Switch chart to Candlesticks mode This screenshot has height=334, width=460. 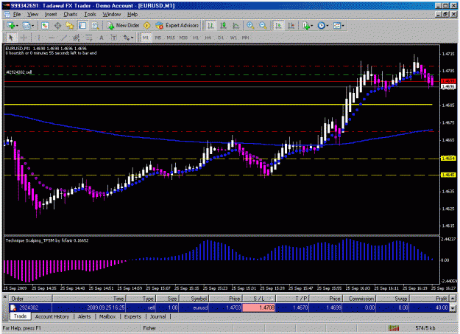click(223, 26)
